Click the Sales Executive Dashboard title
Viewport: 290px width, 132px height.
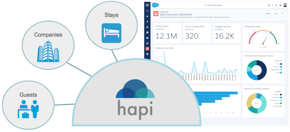click(x=176, y=15)
